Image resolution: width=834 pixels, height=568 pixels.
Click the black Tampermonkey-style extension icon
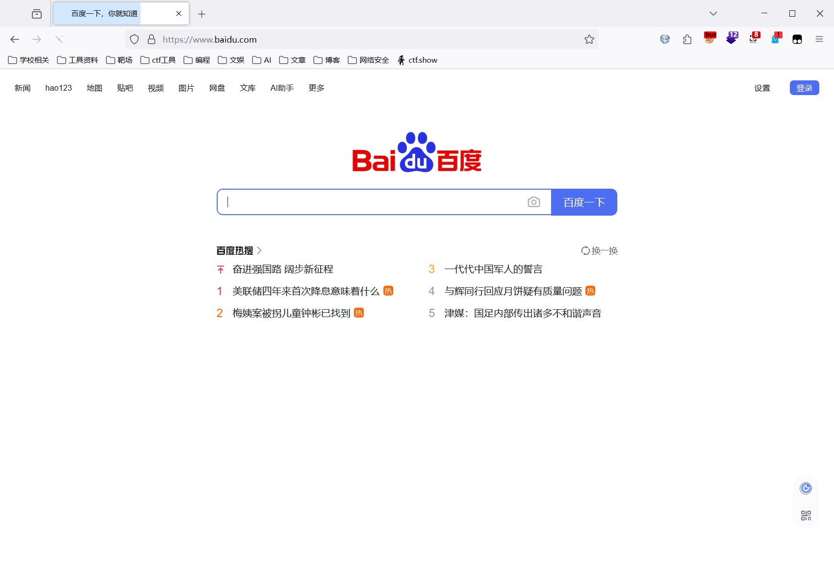tap(797, 39)
